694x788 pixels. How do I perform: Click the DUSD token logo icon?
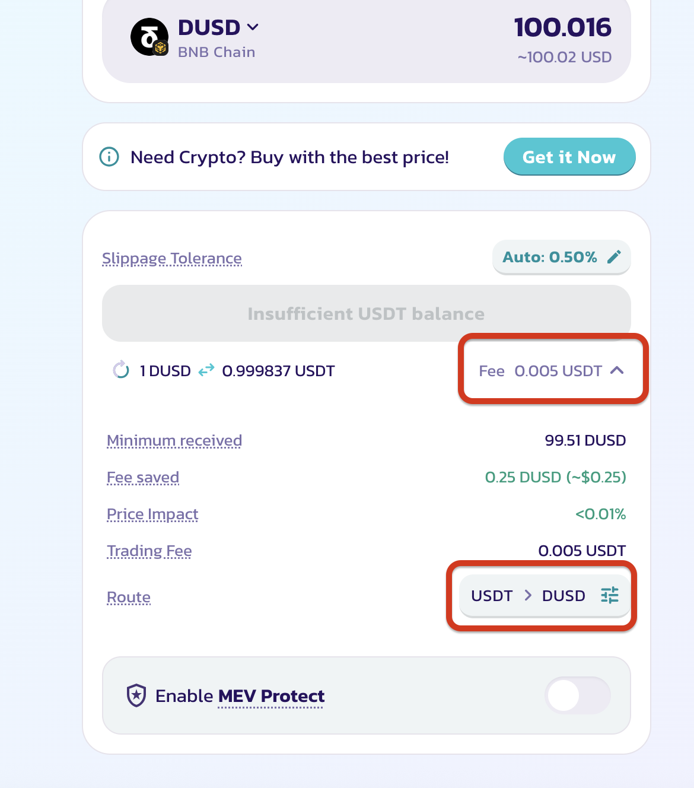coord(148,37)
